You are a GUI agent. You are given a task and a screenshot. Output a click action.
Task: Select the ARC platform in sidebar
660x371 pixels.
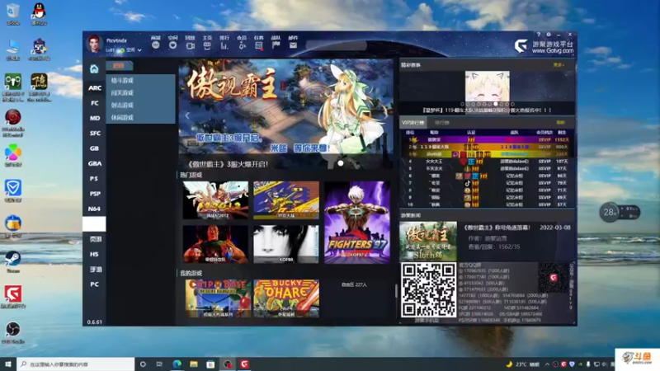pyautogui.click(x=95, y=88)
